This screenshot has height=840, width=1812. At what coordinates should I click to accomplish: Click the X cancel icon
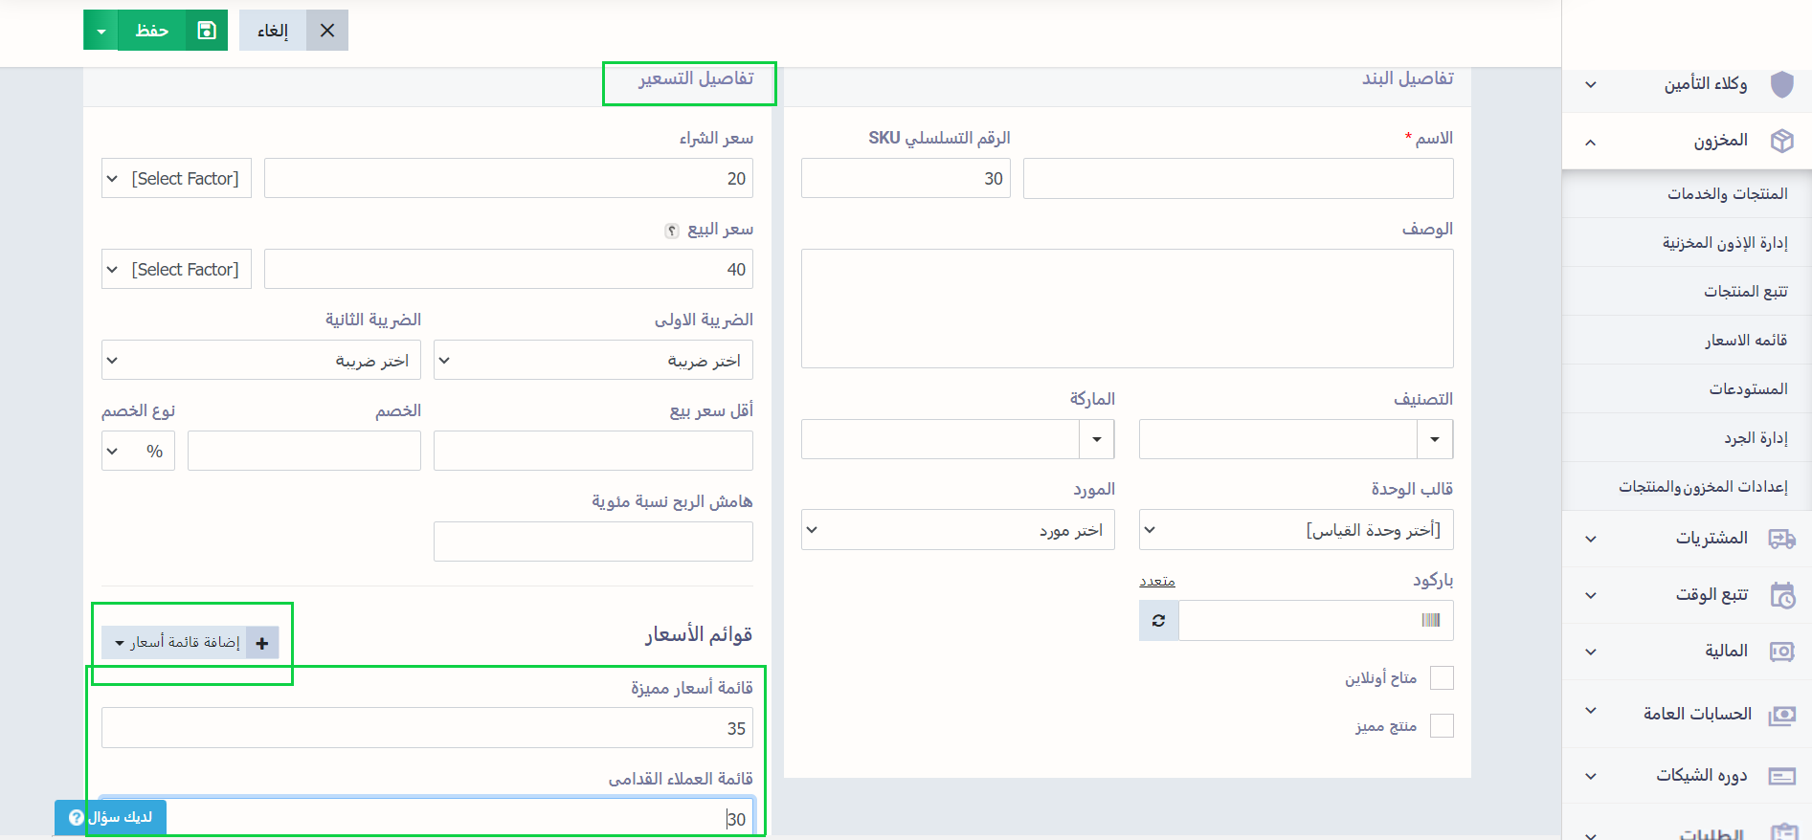[327, 31]
